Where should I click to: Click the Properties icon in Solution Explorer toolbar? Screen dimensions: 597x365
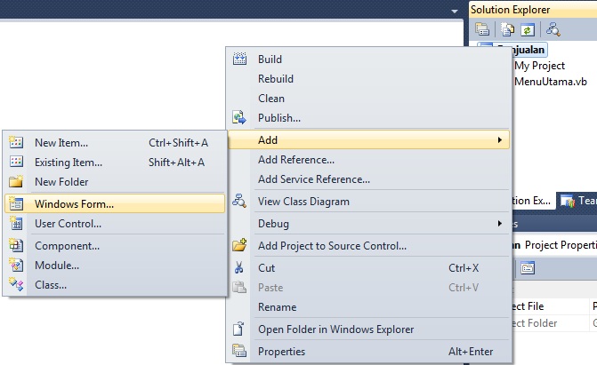[481, 29]
